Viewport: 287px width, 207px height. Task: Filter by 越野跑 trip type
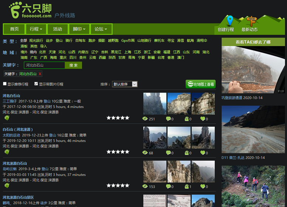(x=113, y=41)
